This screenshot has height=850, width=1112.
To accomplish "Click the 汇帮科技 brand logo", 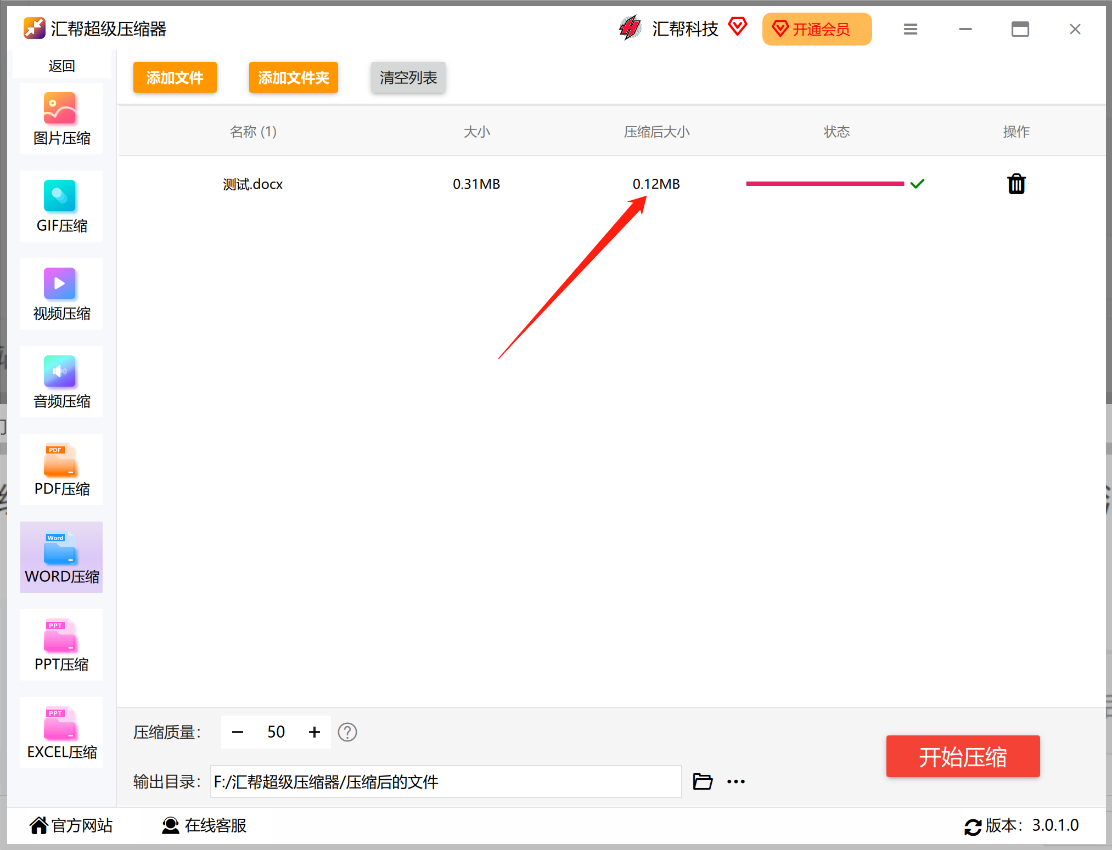I will (630, 28).
